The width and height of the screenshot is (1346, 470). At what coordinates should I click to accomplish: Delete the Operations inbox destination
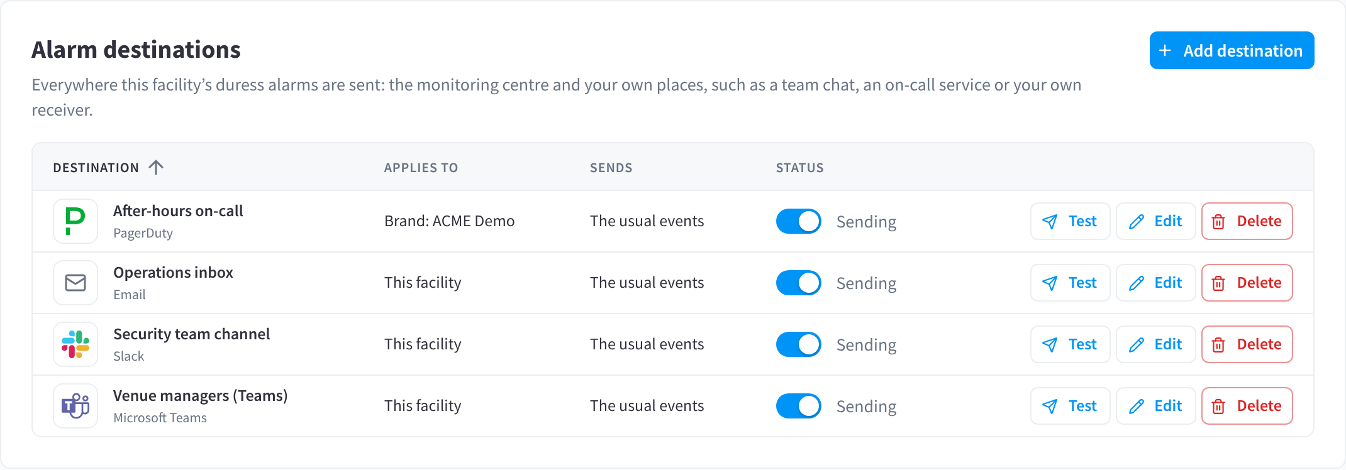(x=1247, y=283)
